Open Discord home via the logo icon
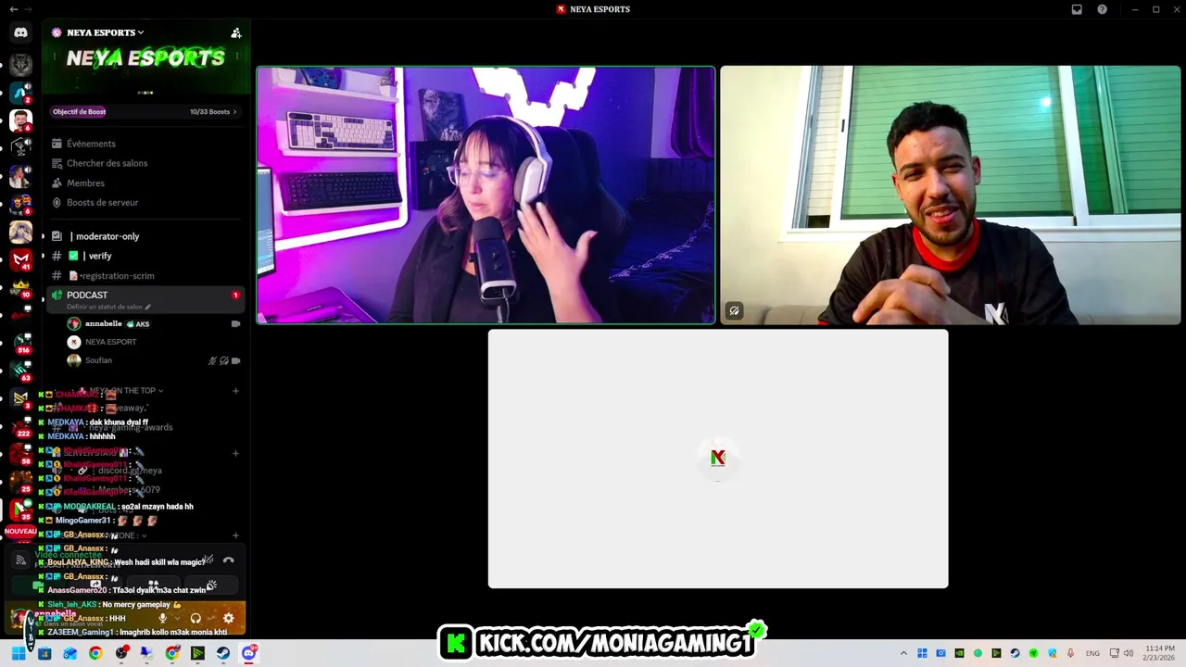The image size is (1186, 667). [x=20, y=32]
